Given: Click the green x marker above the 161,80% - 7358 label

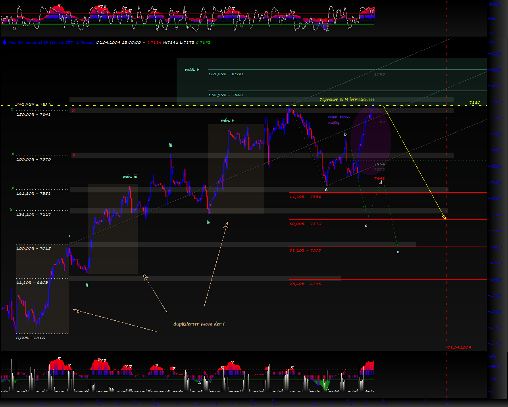Looking at the screenshot, I should (x=13, y=188).
